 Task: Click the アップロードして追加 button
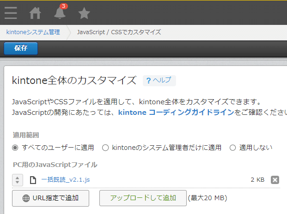click(143, 198)
